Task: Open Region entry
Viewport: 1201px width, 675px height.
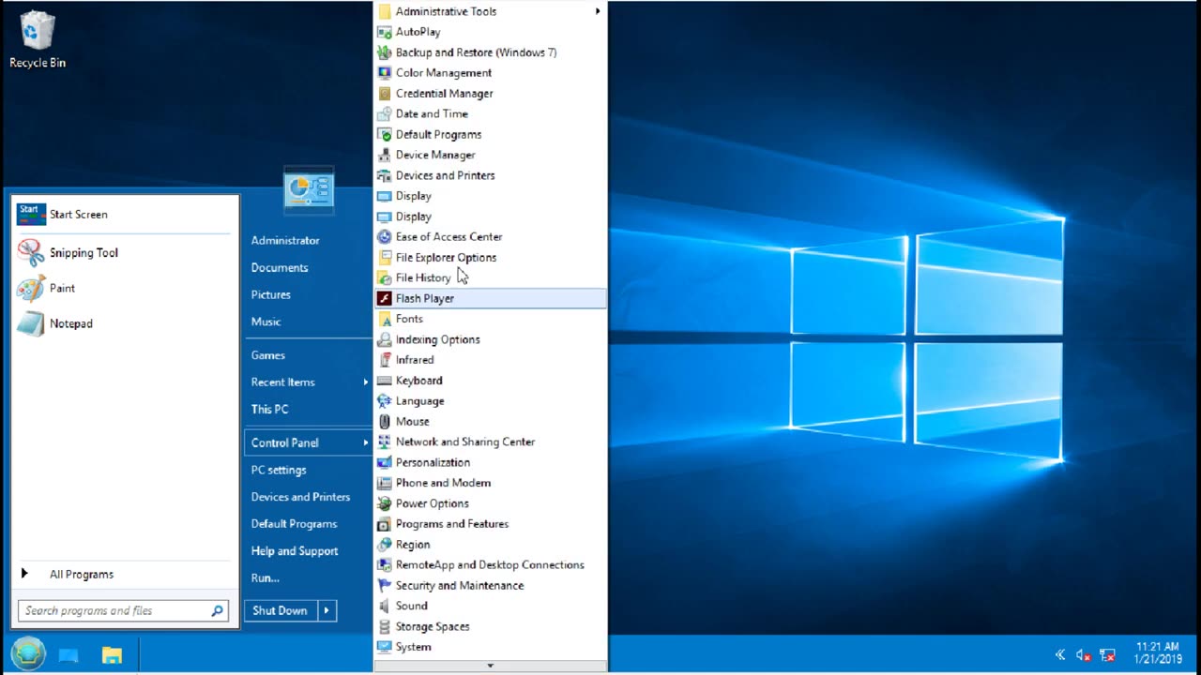Action: click(413, 545)
